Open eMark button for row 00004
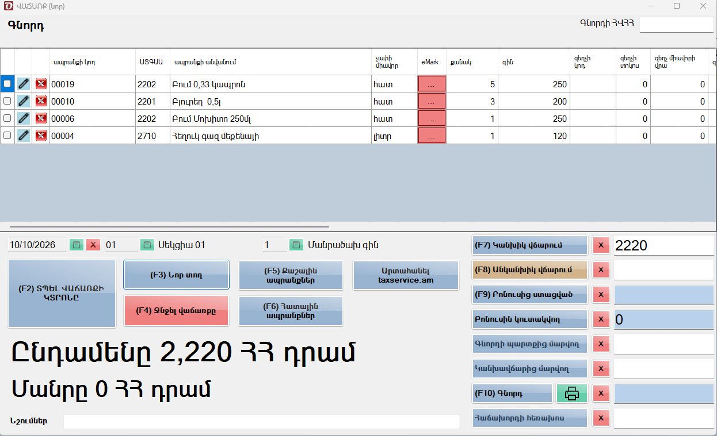717x436 pixels. pos(432,136)
